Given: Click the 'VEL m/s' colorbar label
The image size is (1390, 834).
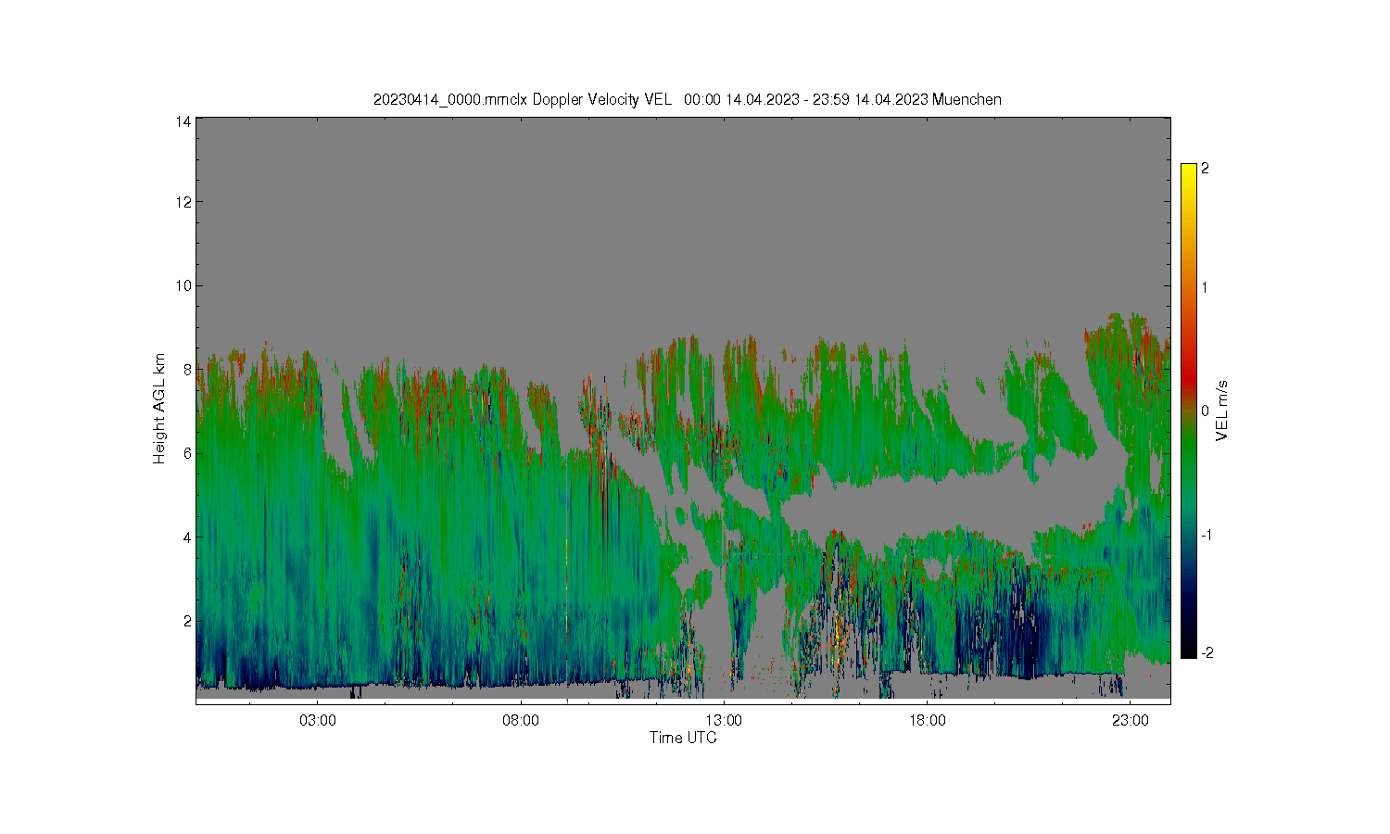Looking at the screenshot, I should coord(1221,411).
